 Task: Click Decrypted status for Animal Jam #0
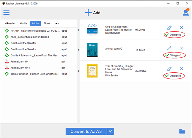[173, 55]
